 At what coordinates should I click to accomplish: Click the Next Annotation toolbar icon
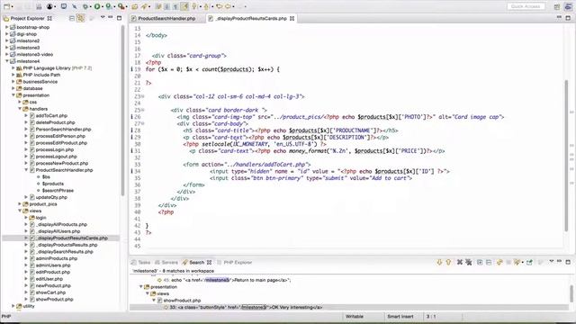coord(194,6)
